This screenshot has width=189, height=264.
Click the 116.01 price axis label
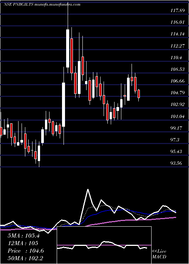[x=177, y=22]
